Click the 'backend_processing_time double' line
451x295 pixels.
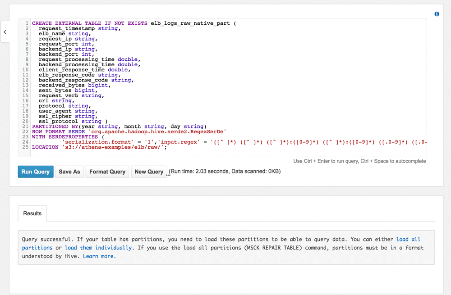89,65
